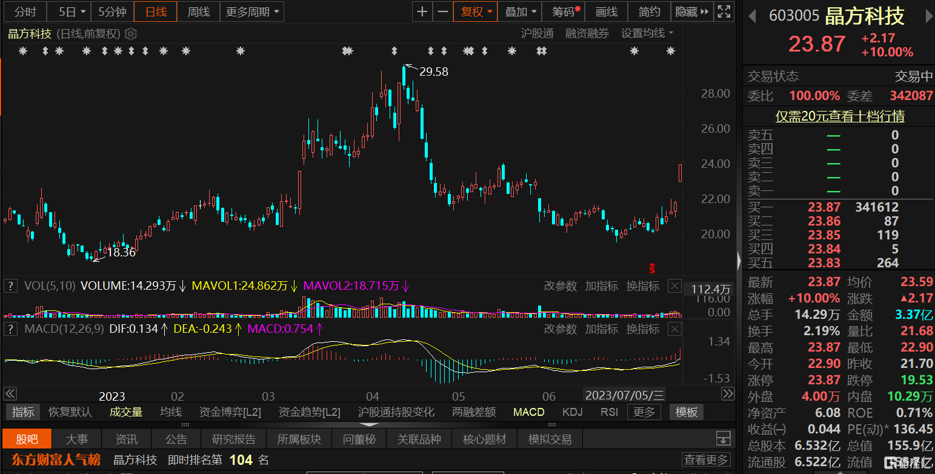This screenshot has width=935, height=474.
Task: Click the 模板 template button
Action: pos(687,412)
